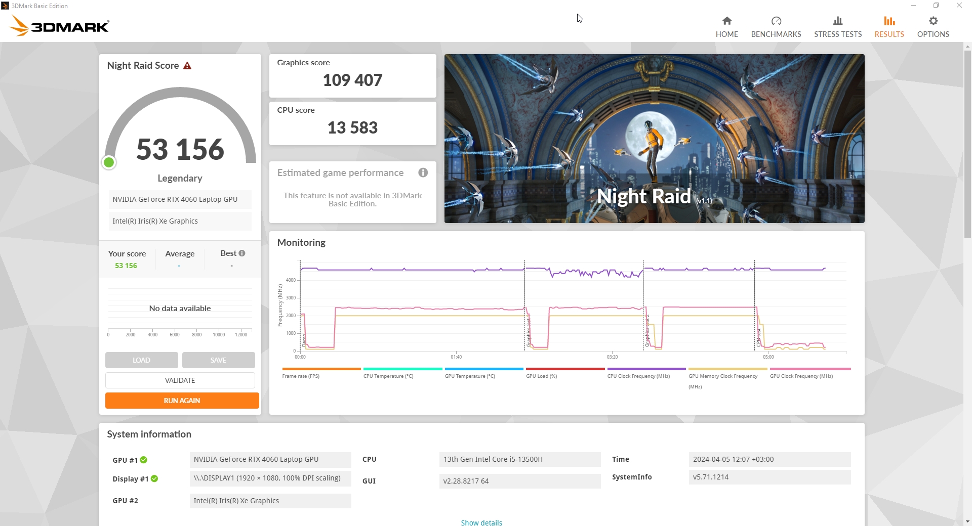
Task: Click the Stress Tests bar chart icon
Action: pyautogui.click(x=838, y=21)
